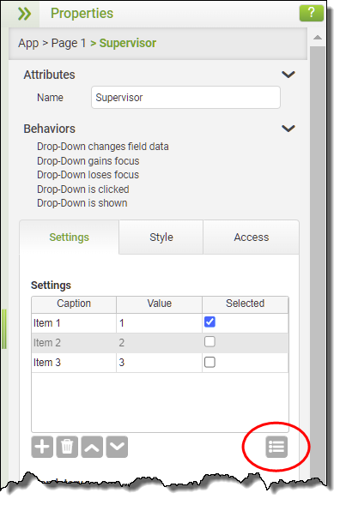Screen dimensions: 340x511
Task: Open 'Drop-Down is clicked' behavior
Action: pos(83,189)
